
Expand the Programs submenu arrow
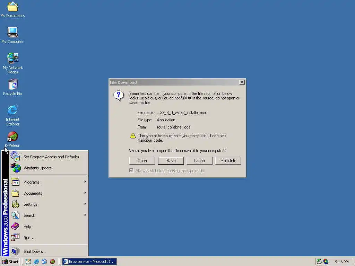85,182
